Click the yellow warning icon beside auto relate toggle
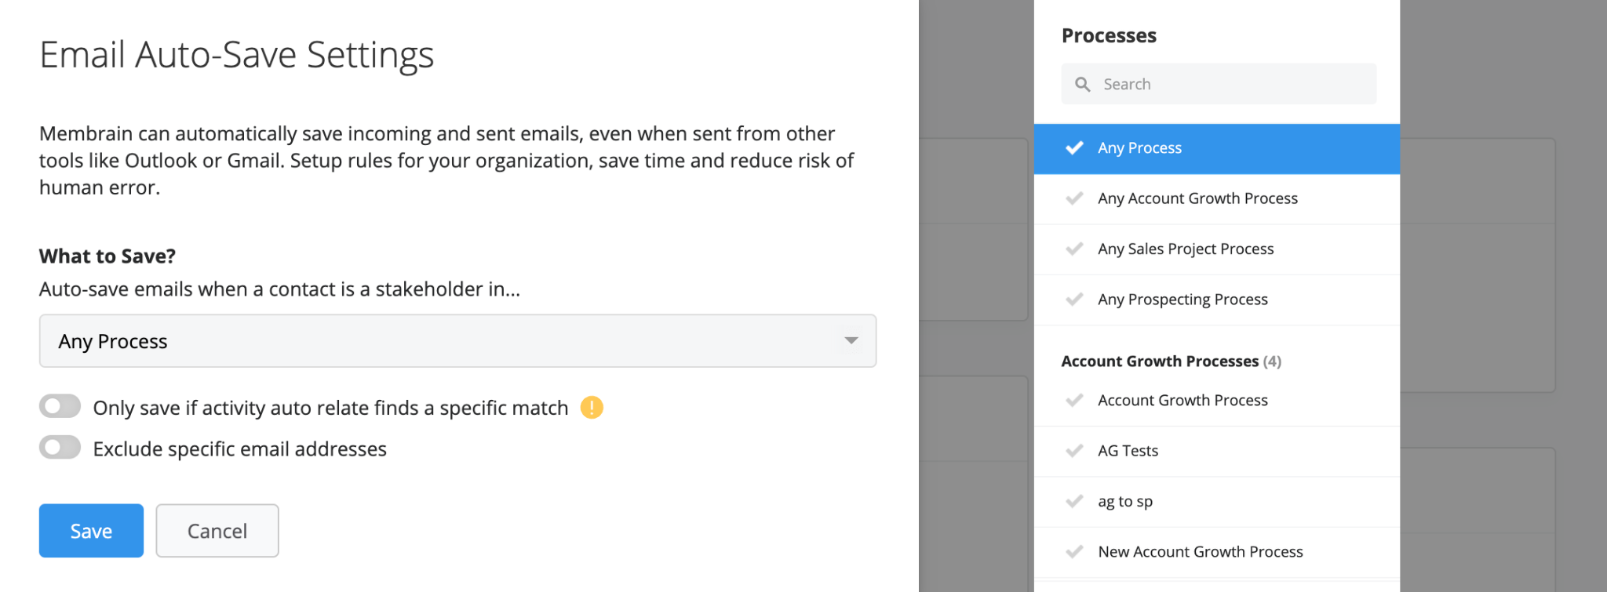This screenshot has height=592, width=1607. coord(593,408)
